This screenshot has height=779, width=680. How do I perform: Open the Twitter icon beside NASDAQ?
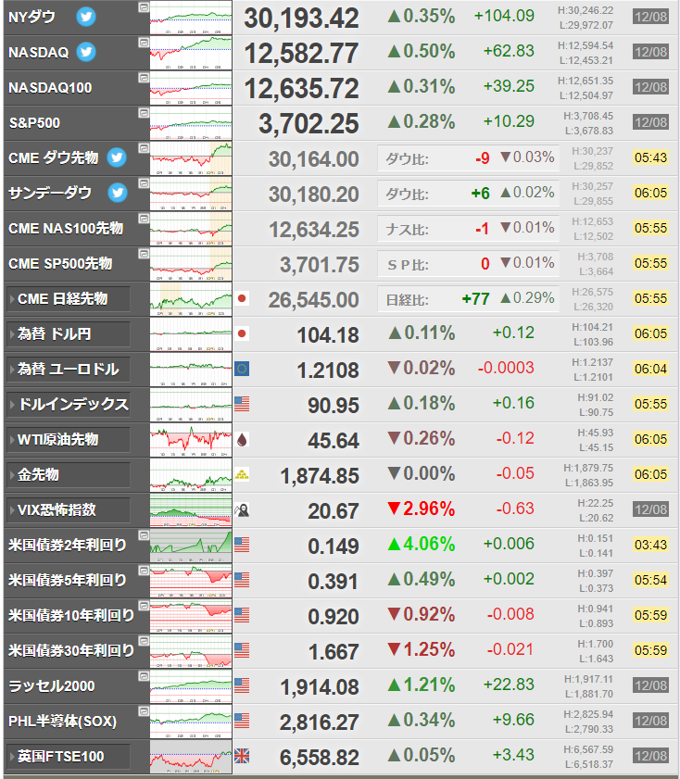[x=86, y=52]
